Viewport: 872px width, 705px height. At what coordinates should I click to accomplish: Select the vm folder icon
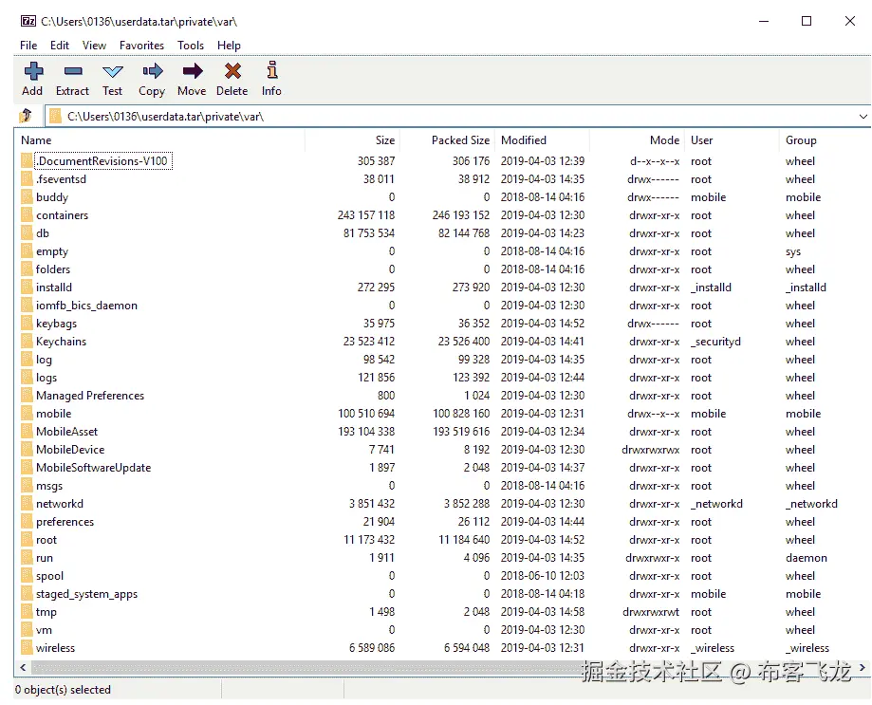tap(27, 630)
